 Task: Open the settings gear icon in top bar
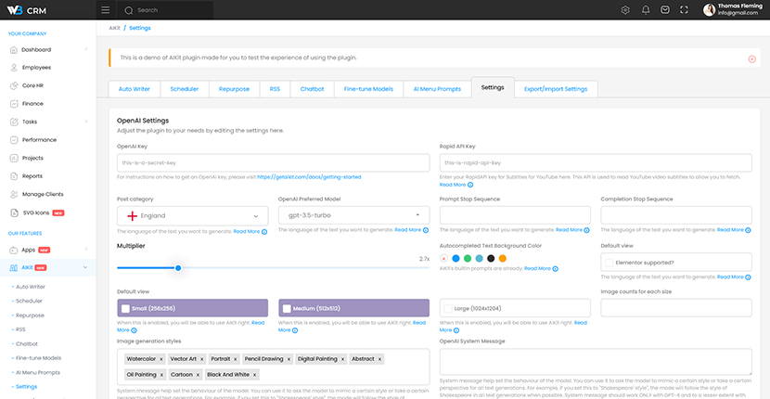point(625,10)
